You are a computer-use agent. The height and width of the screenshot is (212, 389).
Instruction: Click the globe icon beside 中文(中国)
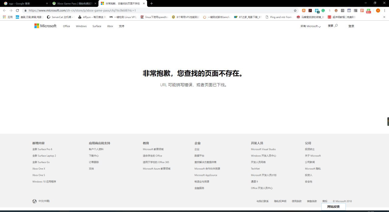click(34, 201)
